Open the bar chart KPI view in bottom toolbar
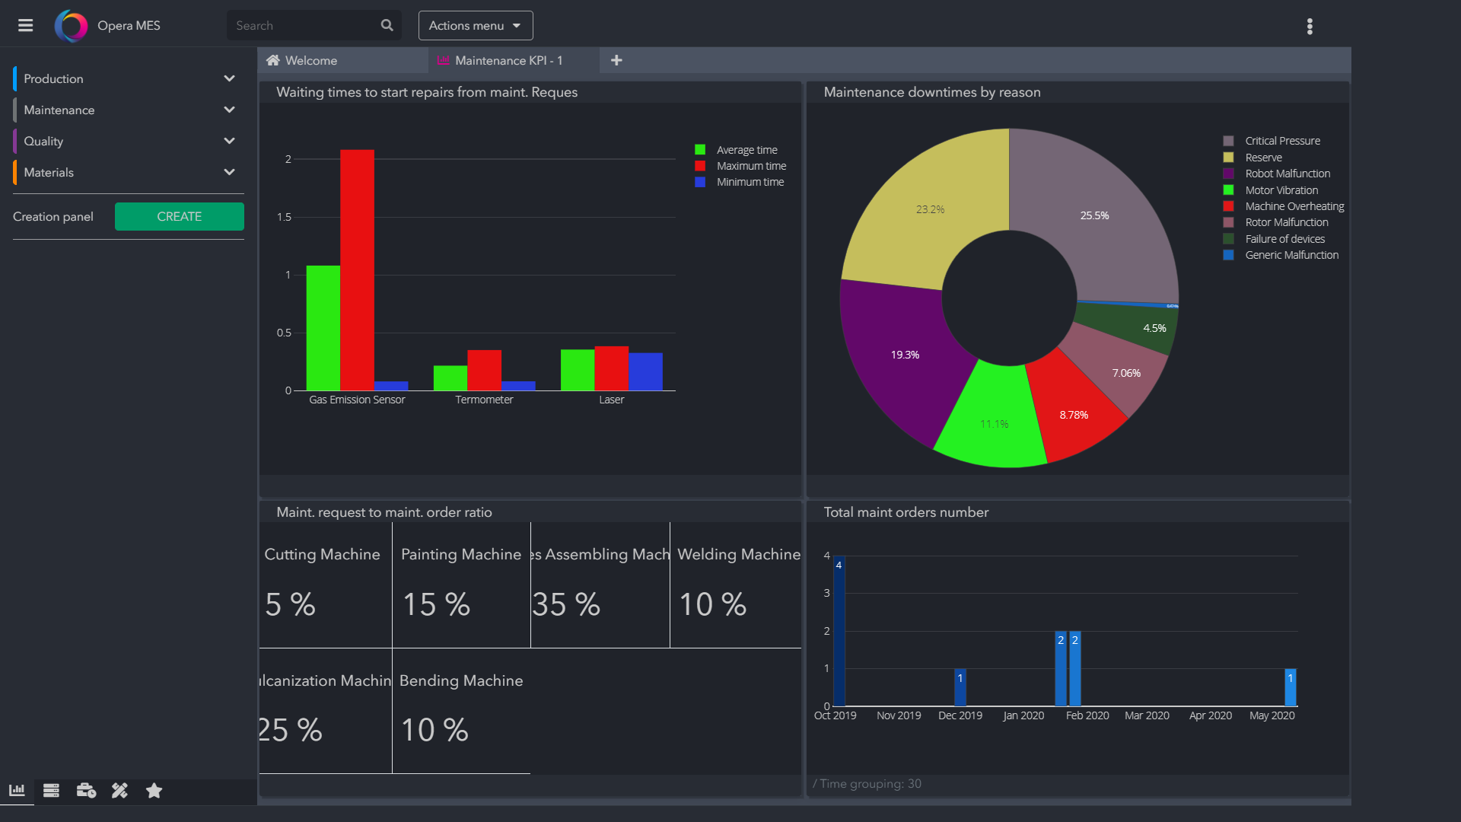The height and width of the screenshot is (822, 1461). point(17,790)
